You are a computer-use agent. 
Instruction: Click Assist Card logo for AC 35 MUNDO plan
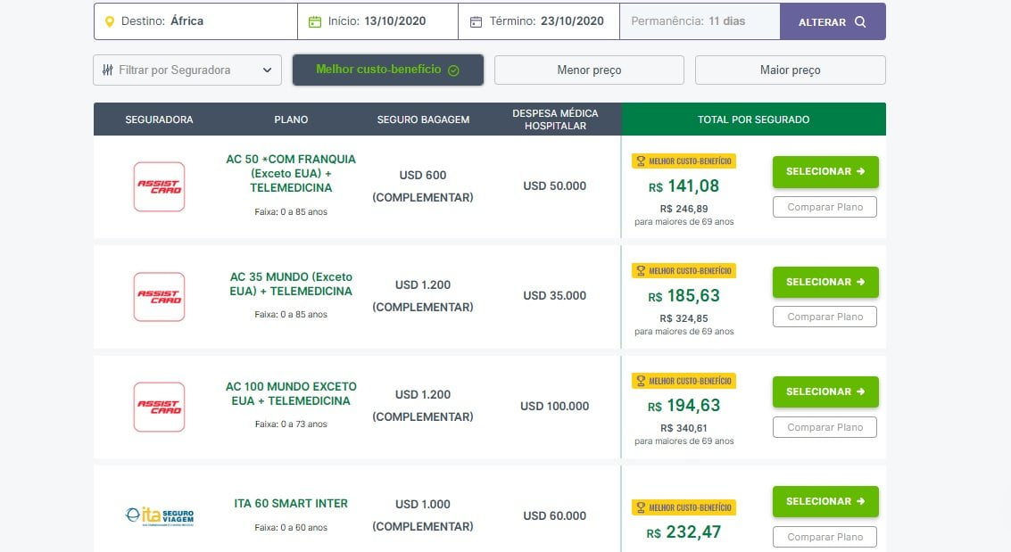pyautogui.click(x=159, y=297)
